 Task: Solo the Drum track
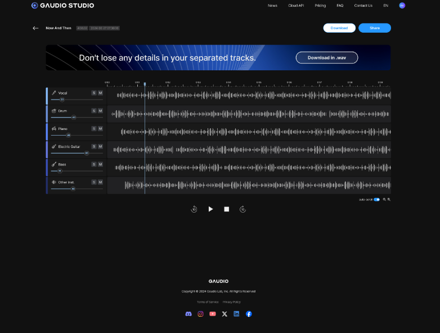click(x=94, y=111)
